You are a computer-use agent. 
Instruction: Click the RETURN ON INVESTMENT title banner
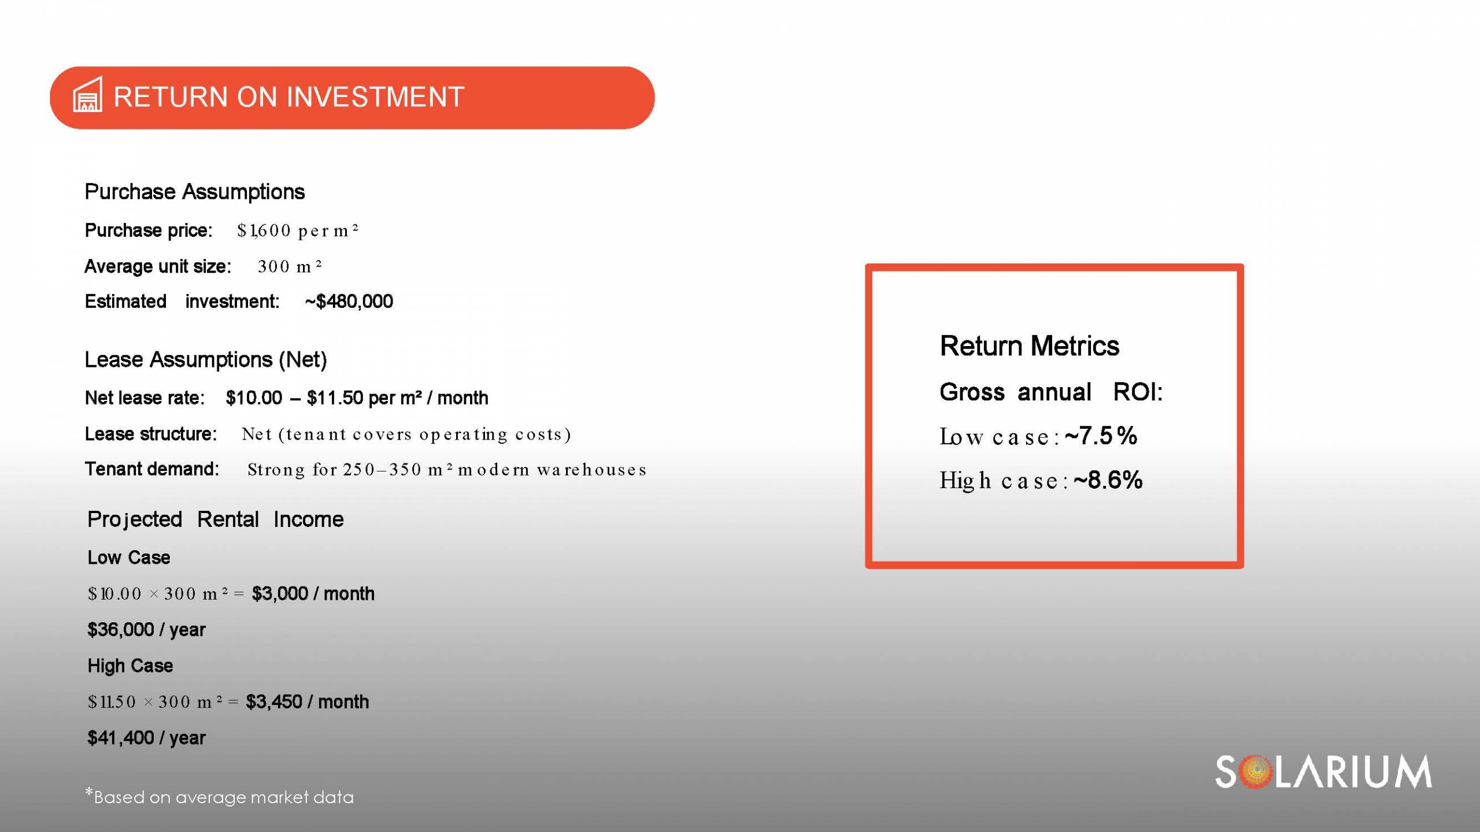coord(351,97)
